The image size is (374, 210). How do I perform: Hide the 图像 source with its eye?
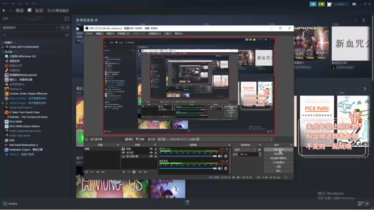[151, 149]
